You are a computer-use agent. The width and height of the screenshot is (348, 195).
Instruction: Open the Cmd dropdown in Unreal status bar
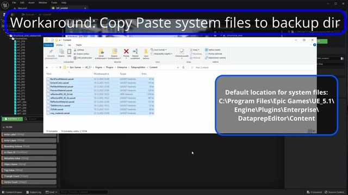[51, 192]
